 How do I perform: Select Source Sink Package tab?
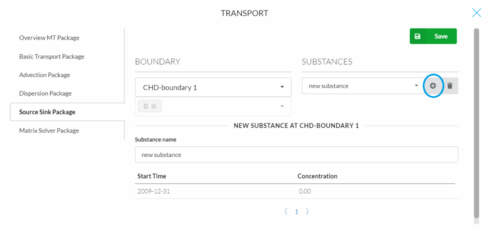47,112
